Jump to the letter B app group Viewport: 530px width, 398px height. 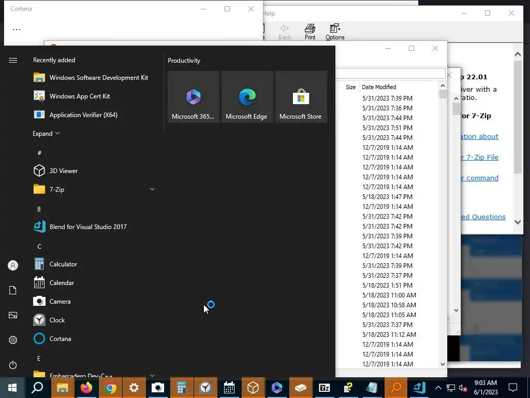[39, 209]
